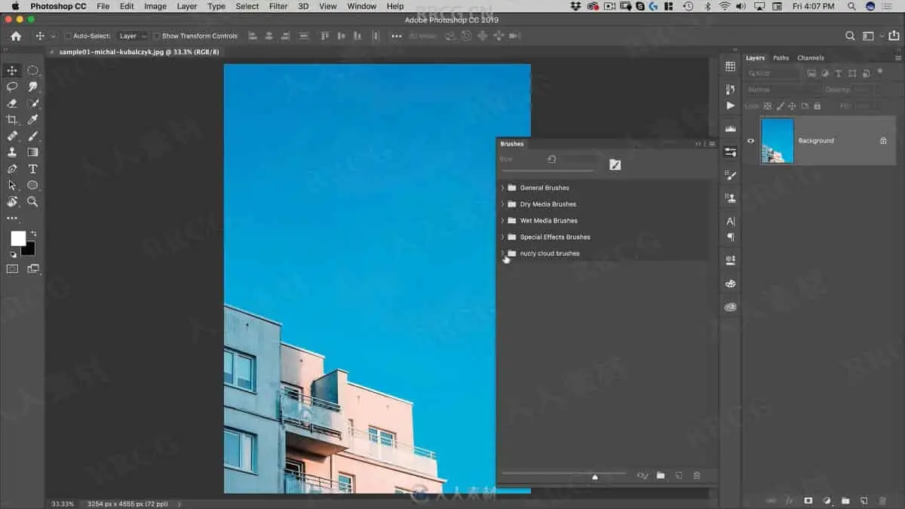Select the Path Selection tool
Viewport: 905px width, 509px height.
12,186
